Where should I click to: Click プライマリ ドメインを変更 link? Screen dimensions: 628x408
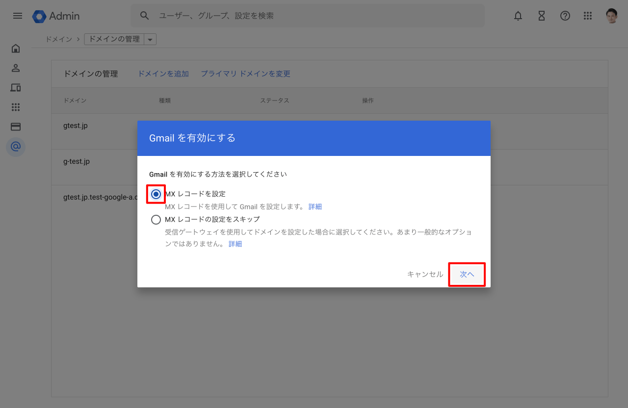(245, 74)
